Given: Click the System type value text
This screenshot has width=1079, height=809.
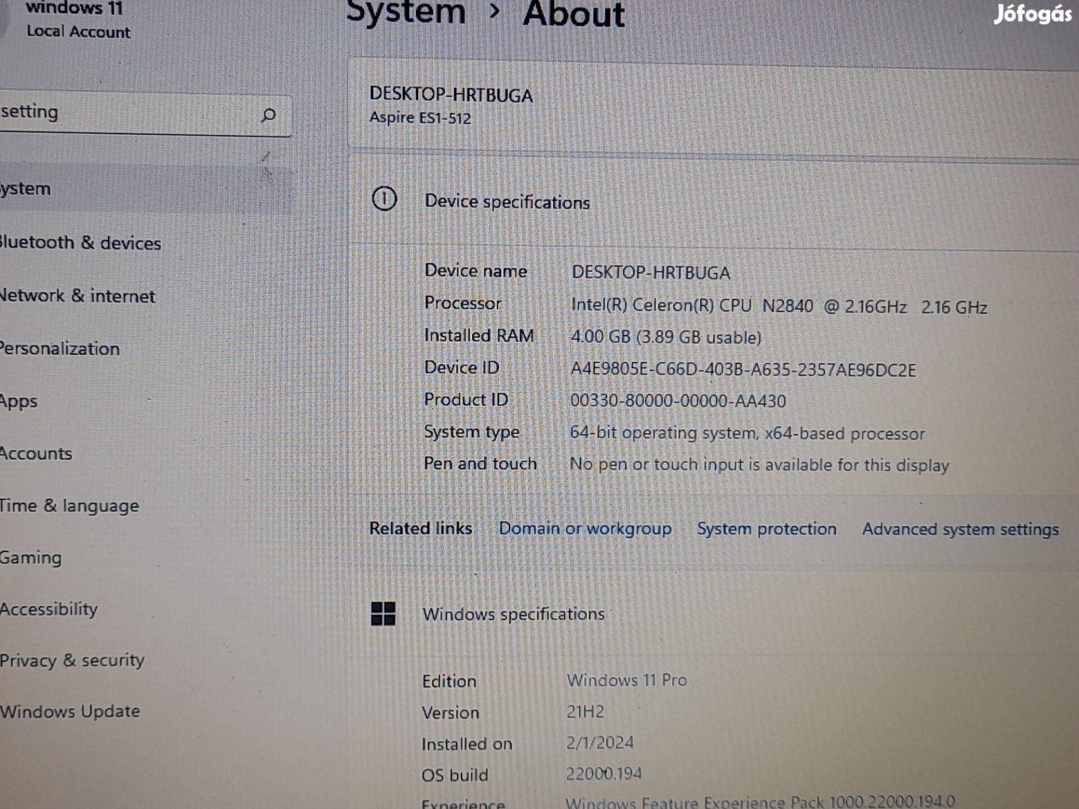Looking at the screenshot, I should tap(747, 433).
